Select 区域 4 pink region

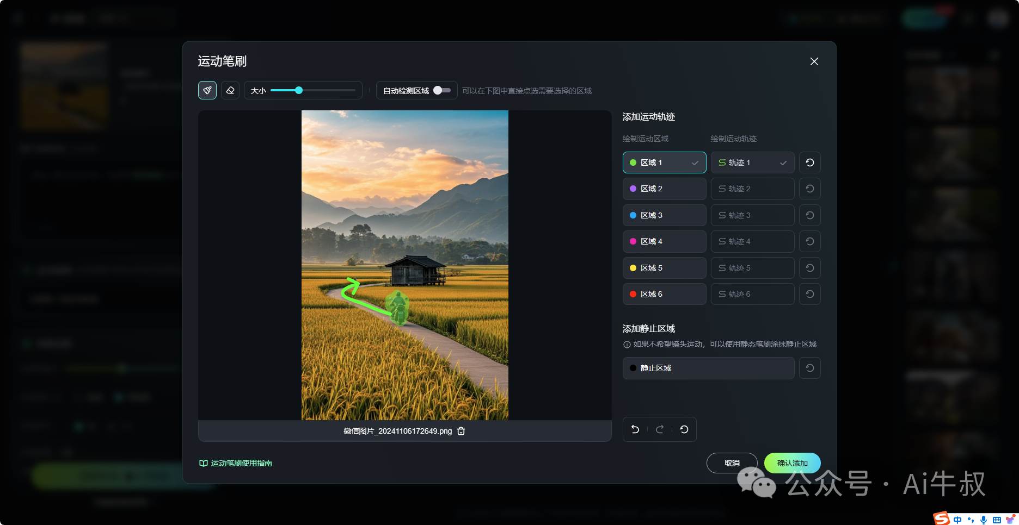(x=664, y=241)
